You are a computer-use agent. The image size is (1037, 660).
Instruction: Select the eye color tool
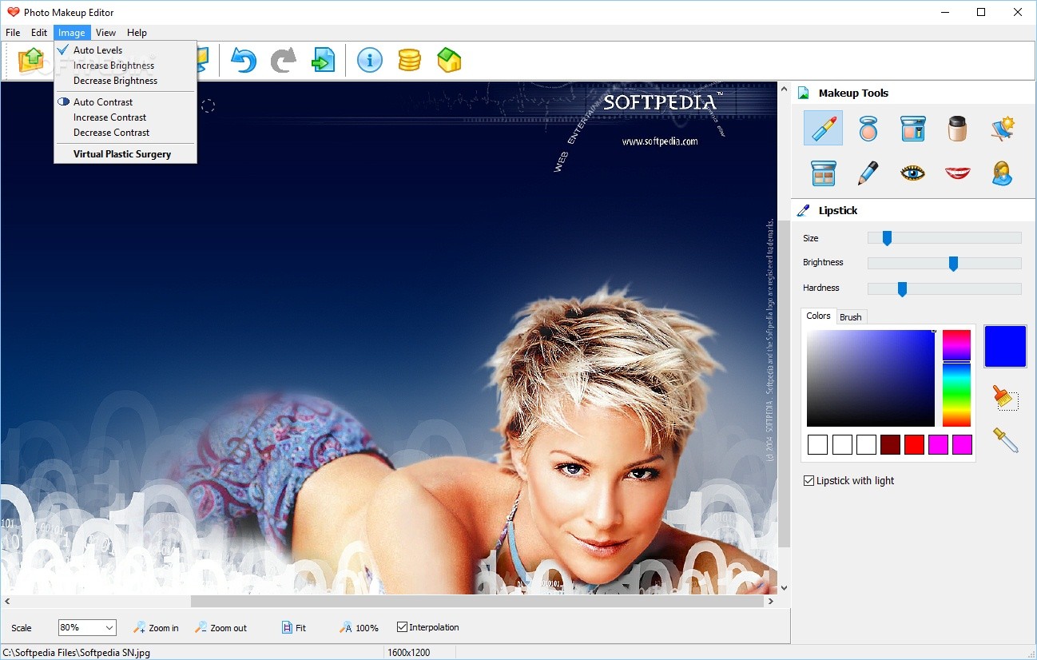(912, 173)
